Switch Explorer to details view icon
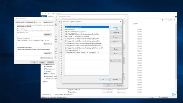 coord(174,94)
